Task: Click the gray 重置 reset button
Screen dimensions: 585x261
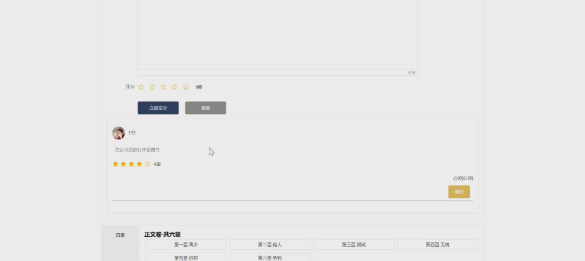Action: (206, 108)
